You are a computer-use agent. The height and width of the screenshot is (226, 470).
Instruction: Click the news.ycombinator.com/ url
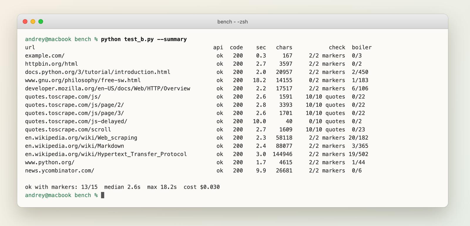click(x=60, y=171)
